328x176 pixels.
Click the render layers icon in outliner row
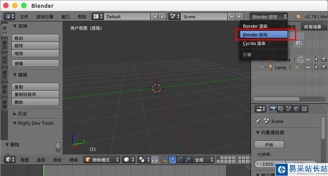(x=299, y=43)
